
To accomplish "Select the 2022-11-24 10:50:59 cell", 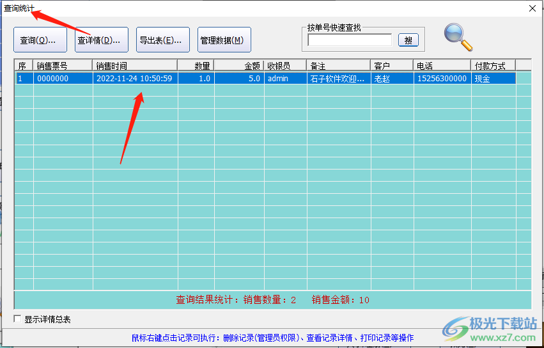I will point(136,79).
